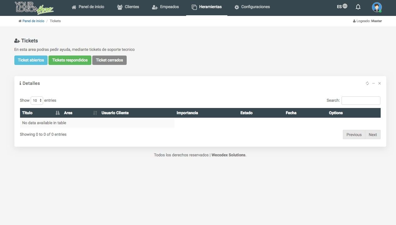Refresh the Detalles panel

click(x=367, y=83)
